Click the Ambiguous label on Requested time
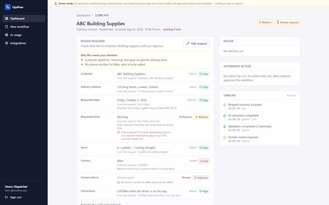 click(185, 117)
